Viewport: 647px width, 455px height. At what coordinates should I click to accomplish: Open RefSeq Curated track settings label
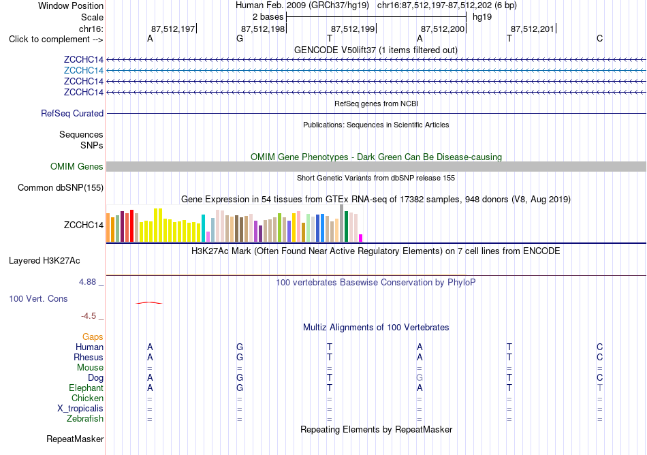72,114
